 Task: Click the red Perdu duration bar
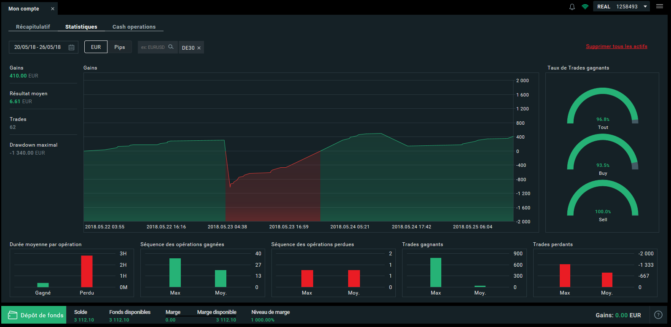(x=87, y=271)
